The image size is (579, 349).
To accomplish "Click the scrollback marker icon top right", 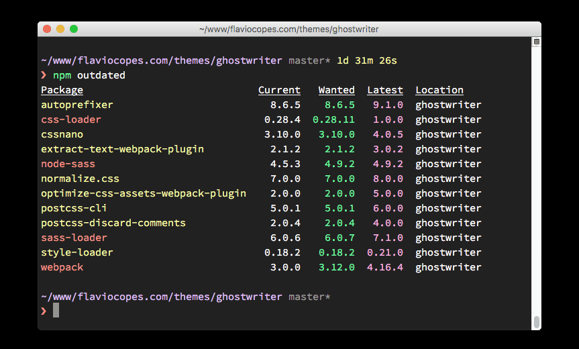I will (537, 42).
